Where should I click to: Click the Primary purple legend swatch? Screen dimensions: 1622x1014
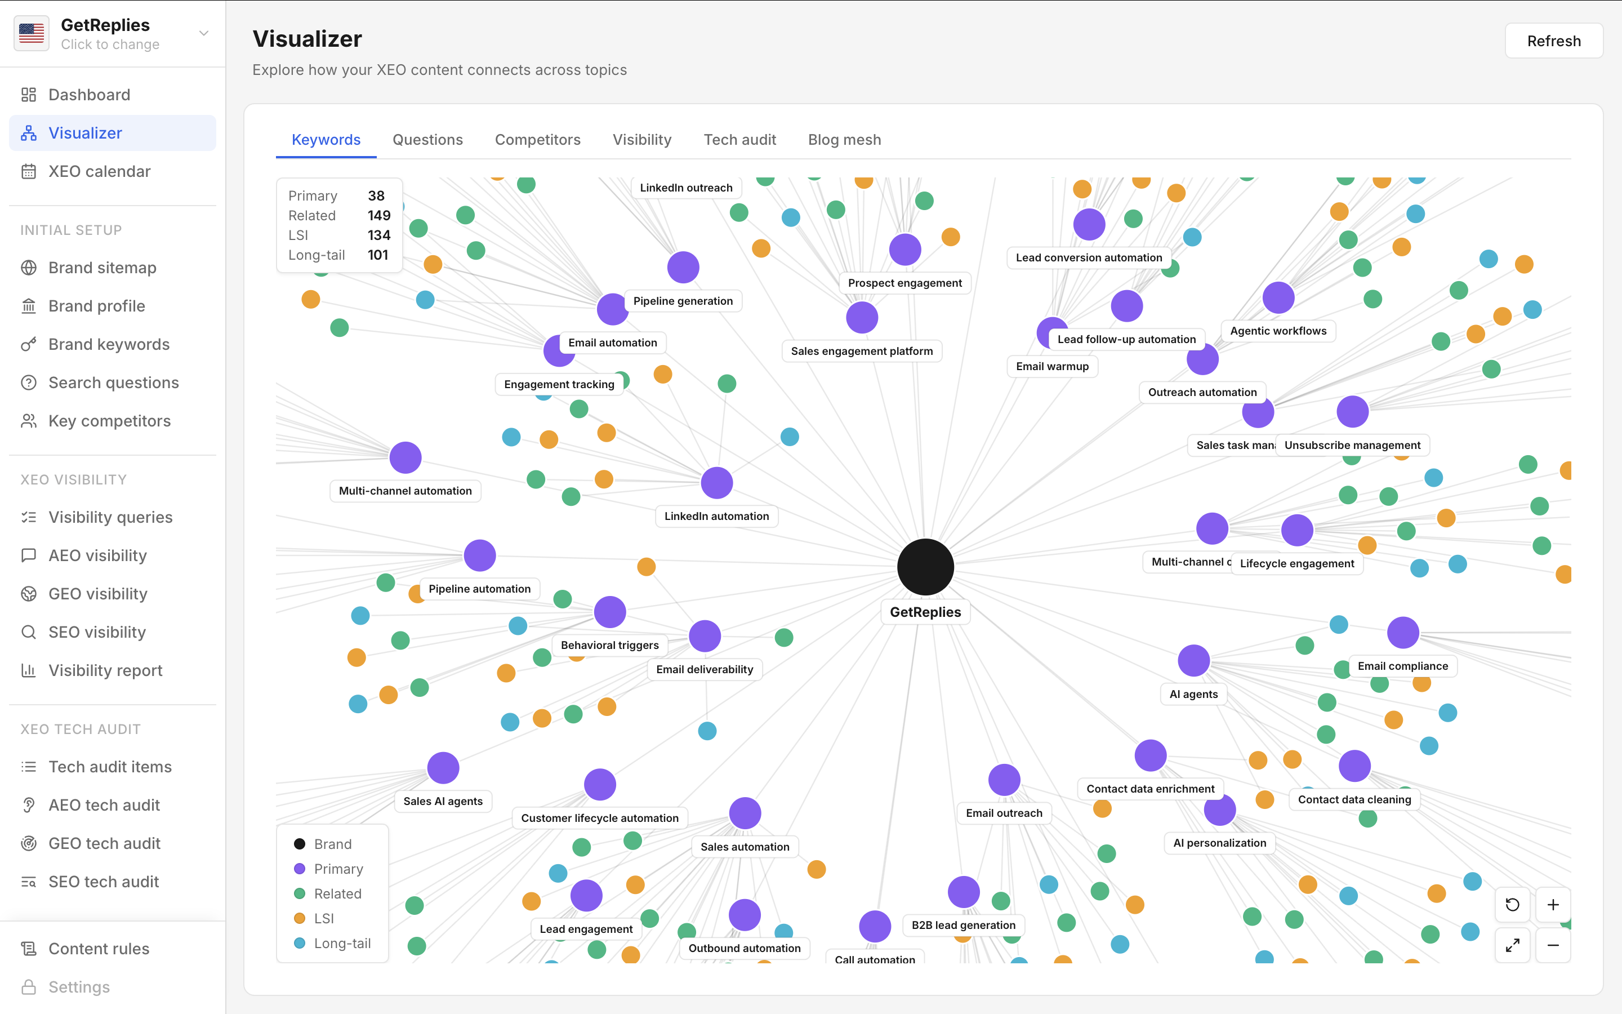(x=300, y=869)
